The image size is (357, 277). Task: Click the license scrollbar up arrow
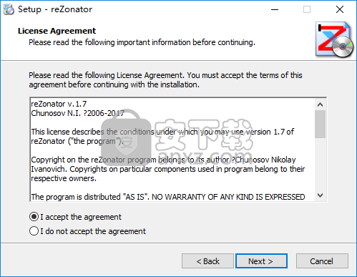click(x=320, y=105)
